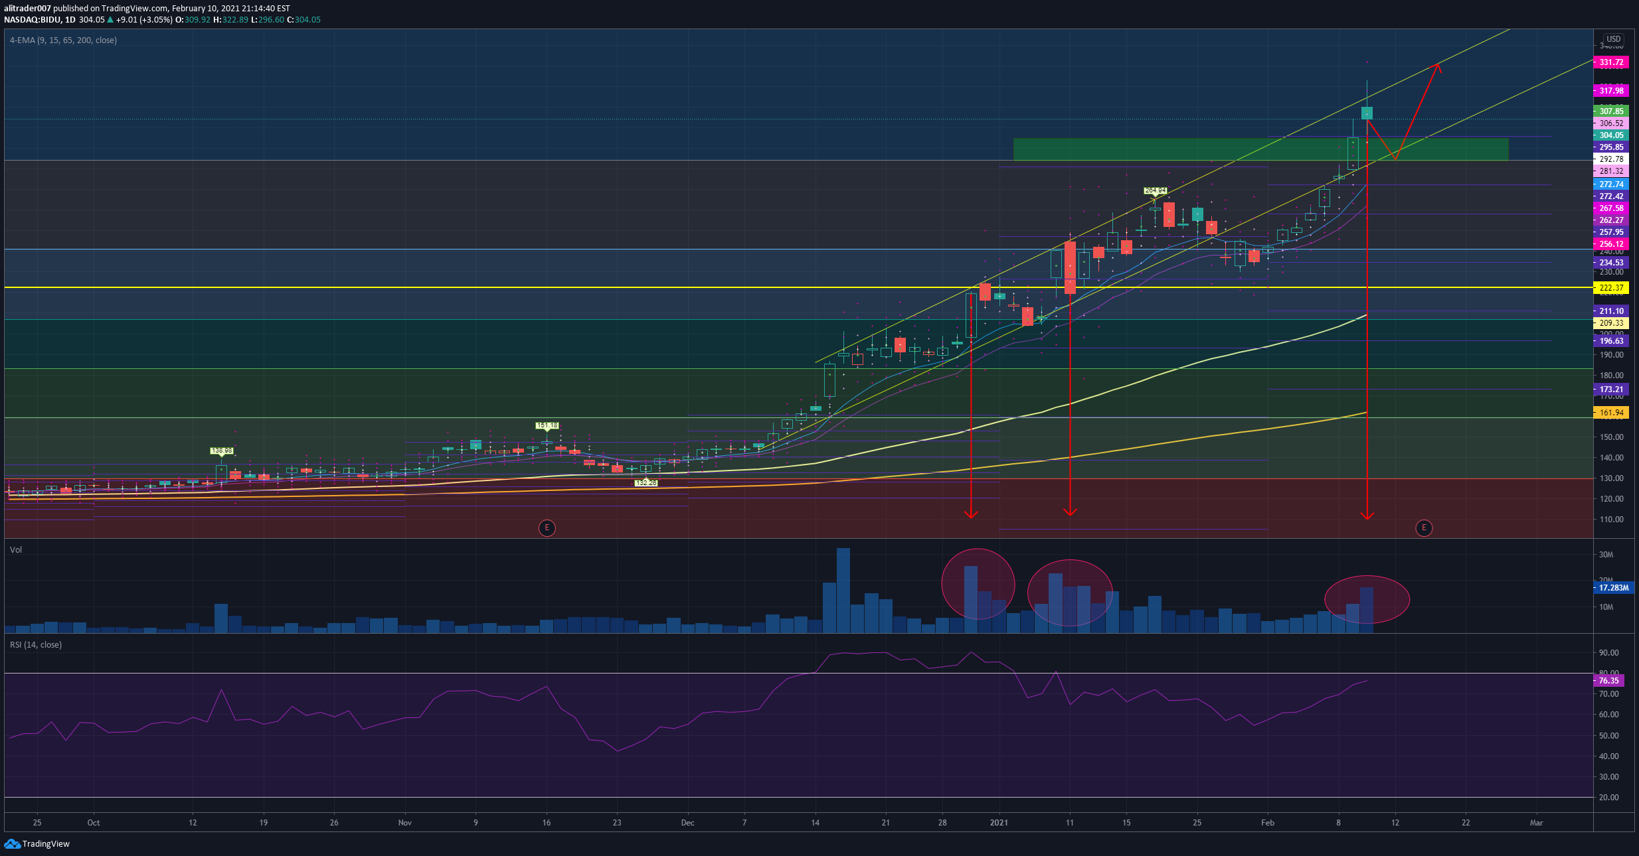Click the 306.52 price label
The height and width of the screenshot is (856, 1639).
tap(1611, 123)
